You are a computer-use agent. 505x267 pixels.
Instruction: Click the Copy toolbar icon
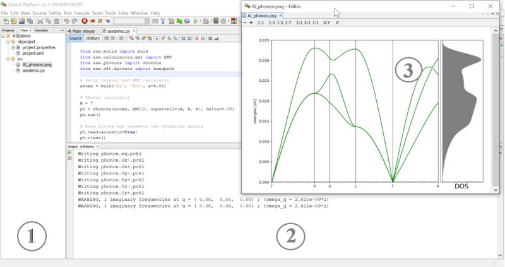click(x=49, y=21)
